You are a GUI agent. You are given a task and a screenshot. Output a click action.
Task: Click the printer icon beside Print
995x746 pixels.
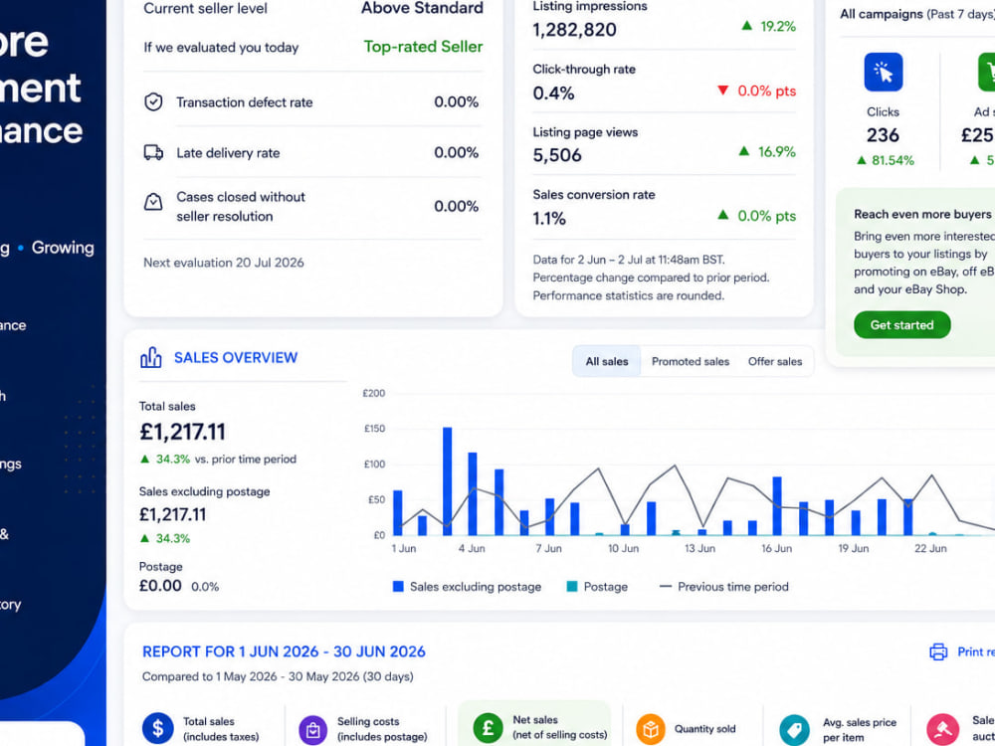938,652
